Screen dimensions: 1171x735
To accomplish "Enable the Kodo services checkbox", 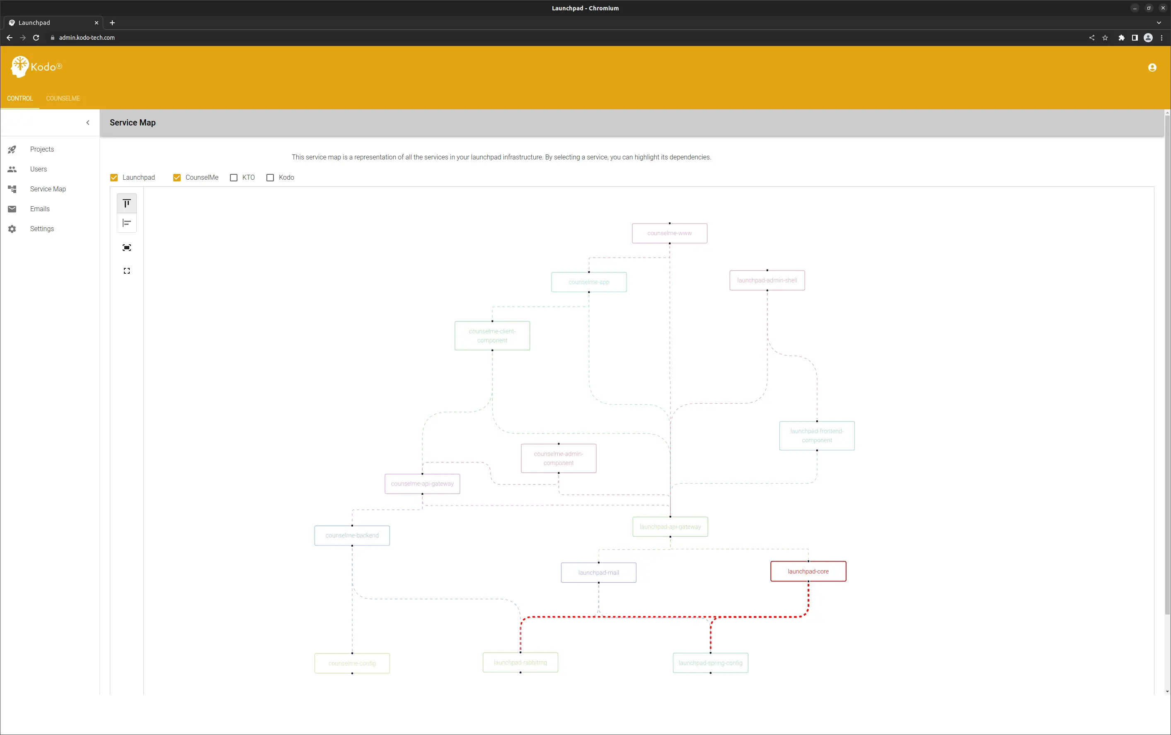I will (x=271, y=177).
